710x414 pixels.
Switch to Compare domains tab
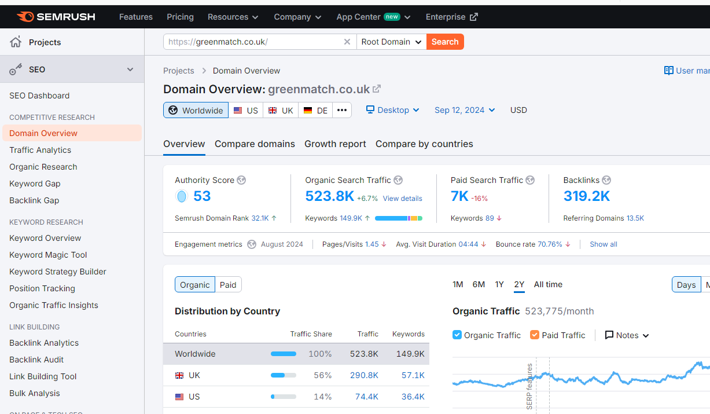point(255,144)
